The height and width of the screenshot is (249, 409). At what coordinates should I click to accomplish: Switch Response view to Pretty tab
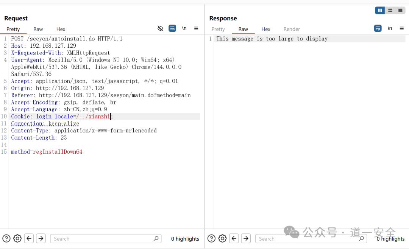click(x=218, y=29)
